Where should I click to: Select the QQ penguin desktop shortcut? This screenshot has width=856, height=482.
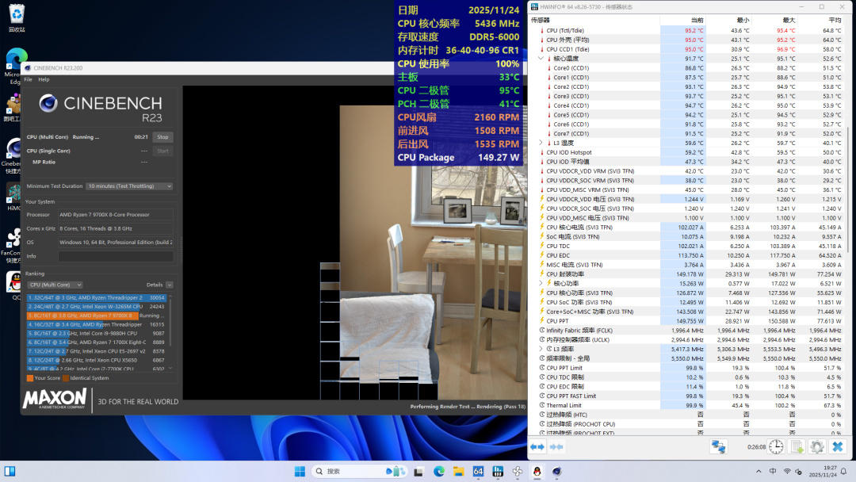pos(14,285)
